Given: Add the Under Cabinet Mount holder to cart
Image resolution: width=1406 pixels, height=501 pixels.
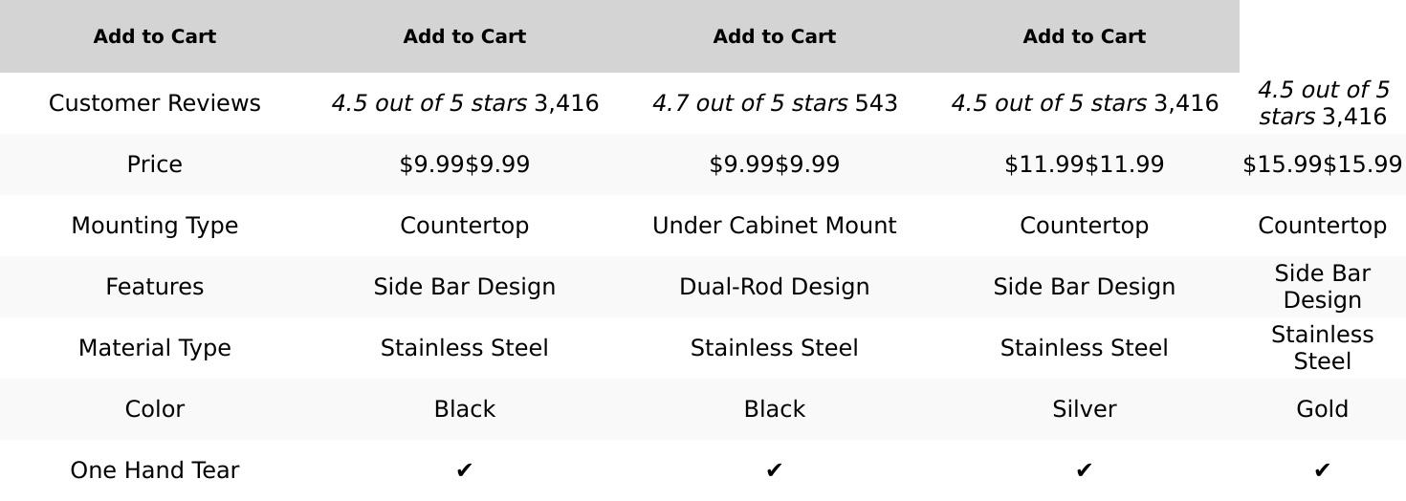Looking at the screenshot, I should click(774, 36).
